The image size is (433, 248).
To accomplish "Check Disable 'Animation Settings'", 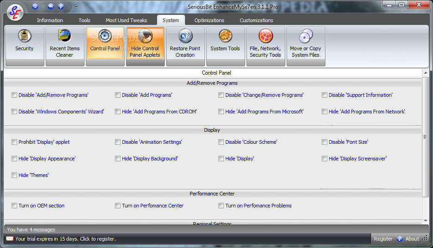I will point(118,142).
